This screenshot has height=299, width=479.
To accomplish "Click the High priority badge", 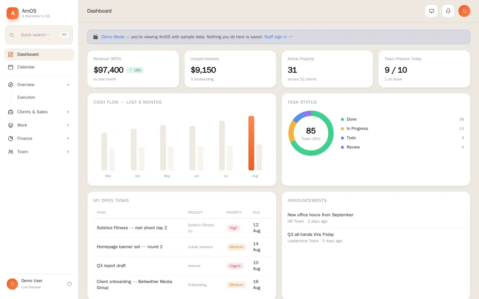I will pyautogui.click(x=233, y=228).
